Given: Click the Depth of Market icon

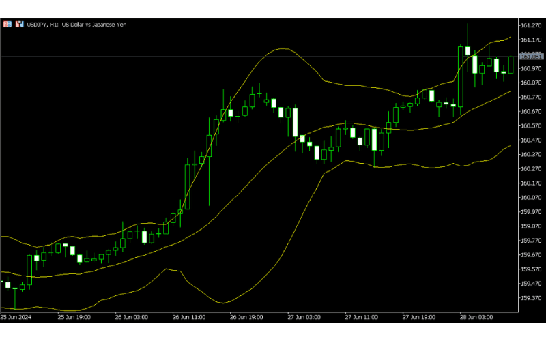Looking at the screenshot, I should click(x=18, y=25).
